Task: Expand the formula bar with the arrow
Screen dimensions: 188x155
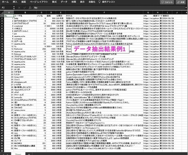Action: point(186,8)
